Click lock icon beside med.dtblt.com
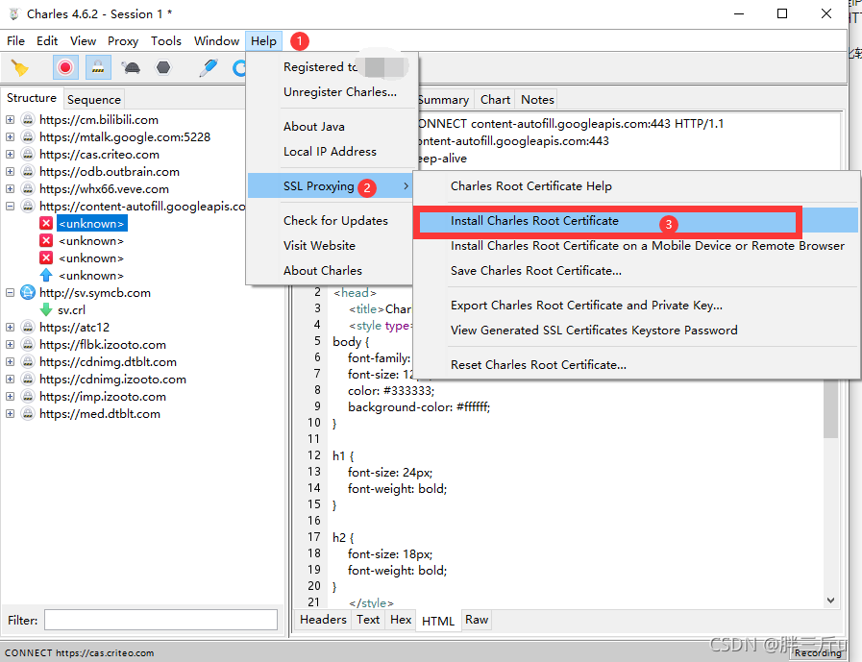The image size is (862, 662). point(28,414)
